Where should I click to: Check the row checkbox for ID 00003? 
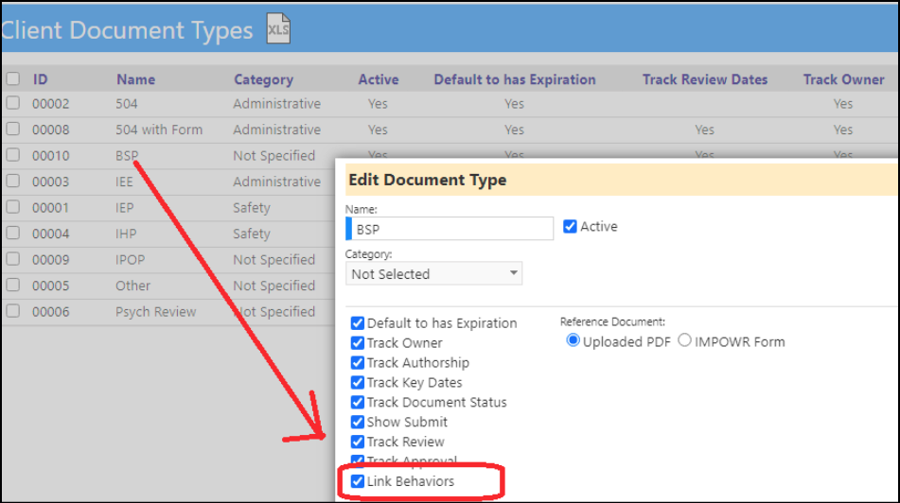12,181
